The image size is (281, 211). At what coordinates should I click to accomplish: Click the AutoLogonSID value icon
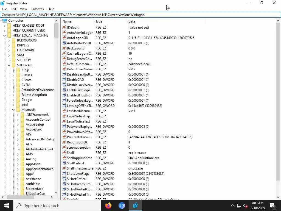(64, 38)
